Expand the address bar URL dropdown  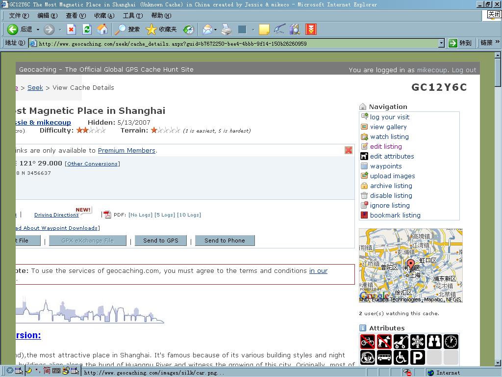441,43
